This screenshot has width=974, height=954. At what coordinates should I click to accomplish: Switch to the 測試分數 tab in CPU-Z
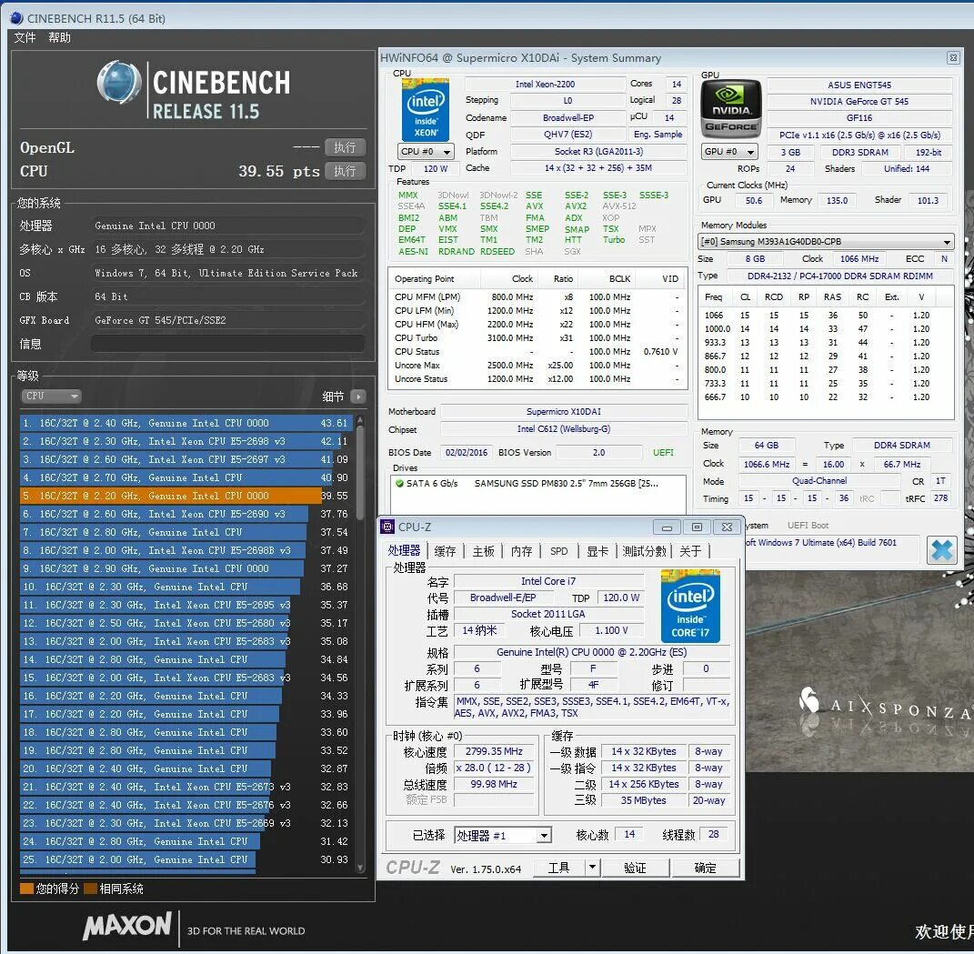[644, 551]
